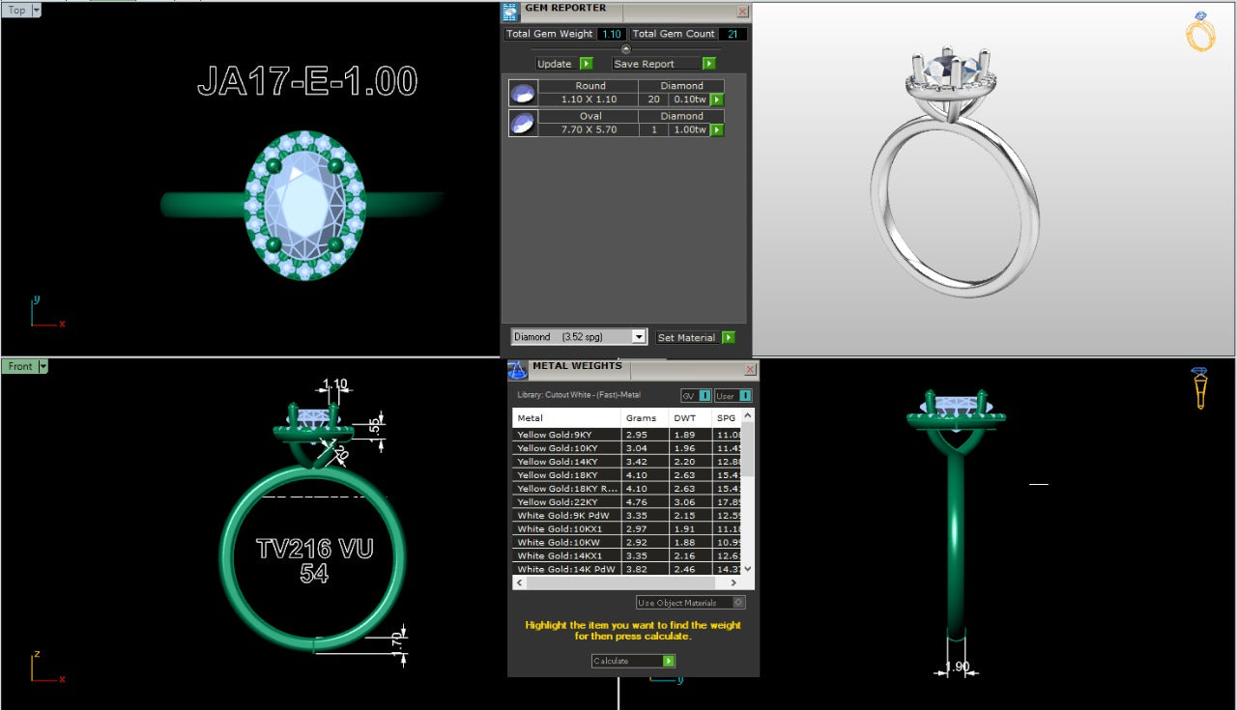The height and width of the screenshot is (710, 1237).
Task: Open the Top viewport dropdown arrow
Action: coord(37,10)
